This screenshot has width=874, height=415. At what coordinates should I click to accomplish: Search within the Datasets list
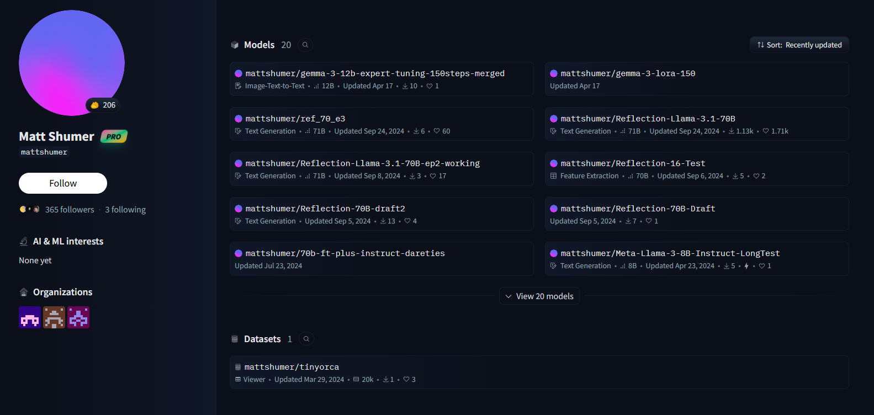[306, 339]
